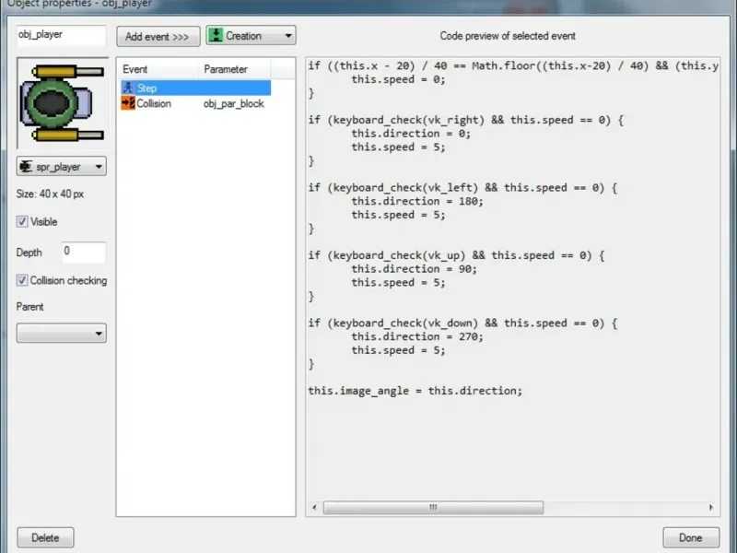
Task: Click the 'this.direction = 90;' code line
Action: [414, 269]
